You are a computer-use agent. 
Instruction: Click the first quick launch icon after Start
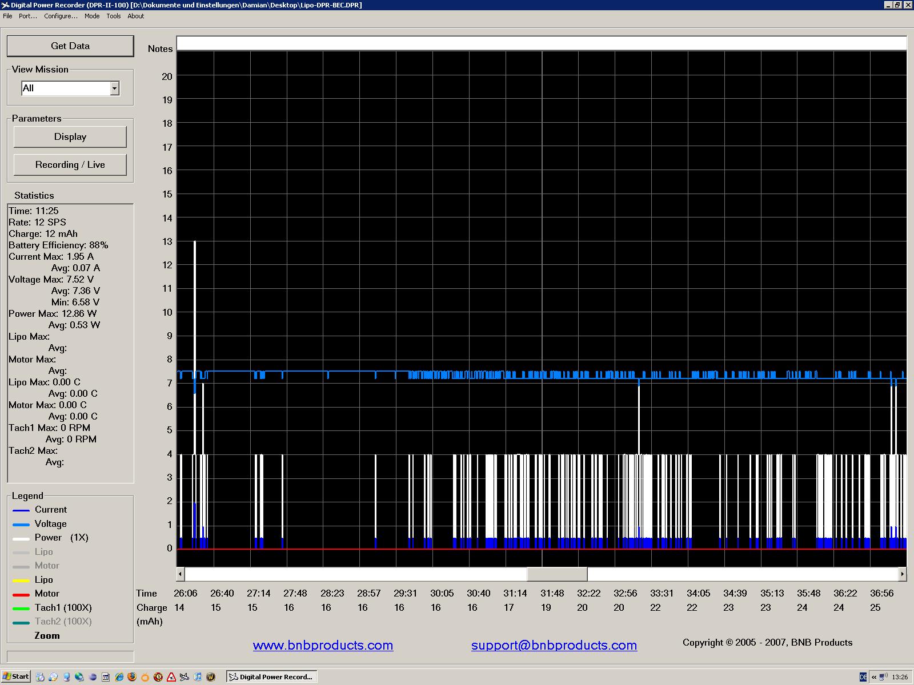40,677
